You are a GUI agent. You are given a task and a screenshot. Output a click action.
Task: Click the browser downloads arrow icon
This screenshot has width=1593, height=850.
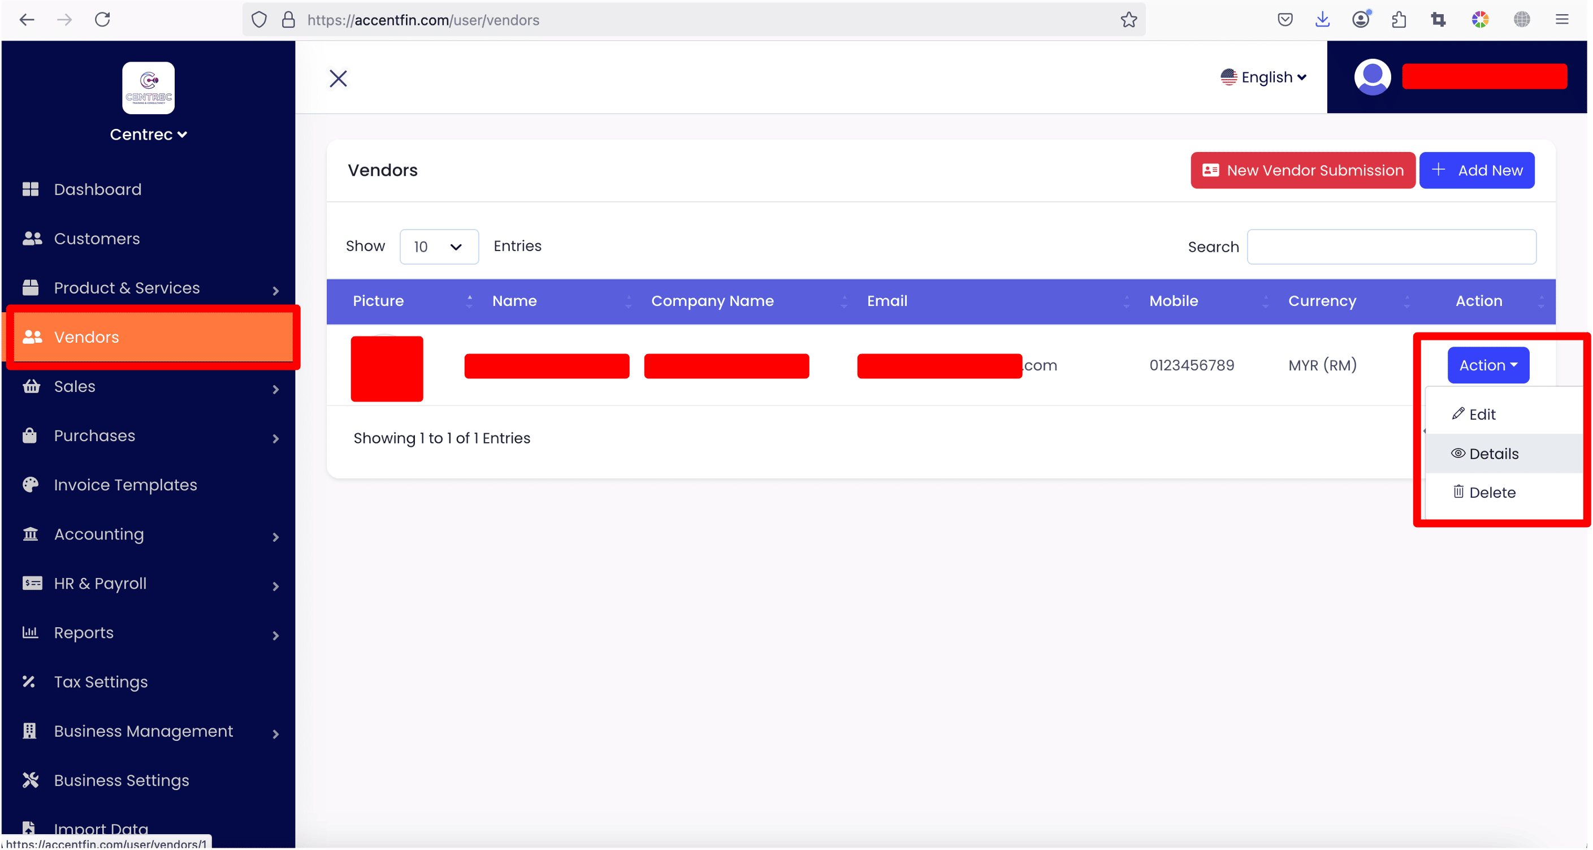coord(1322,20)
